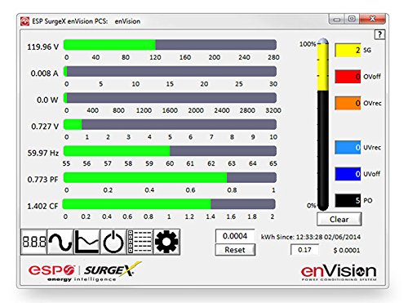This screenshot has width=408, height=303.
Task: Click the '0.008 A' reading text
Action: pos(45,74)
